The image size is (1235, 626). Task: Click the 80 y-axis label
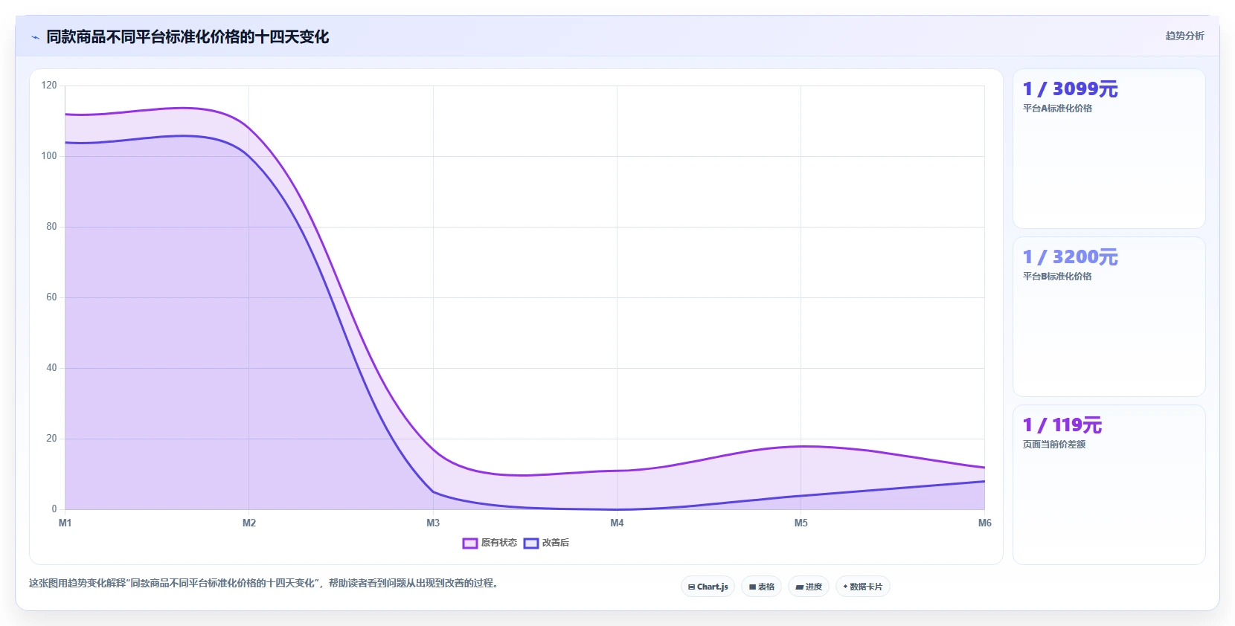point(51,227)
